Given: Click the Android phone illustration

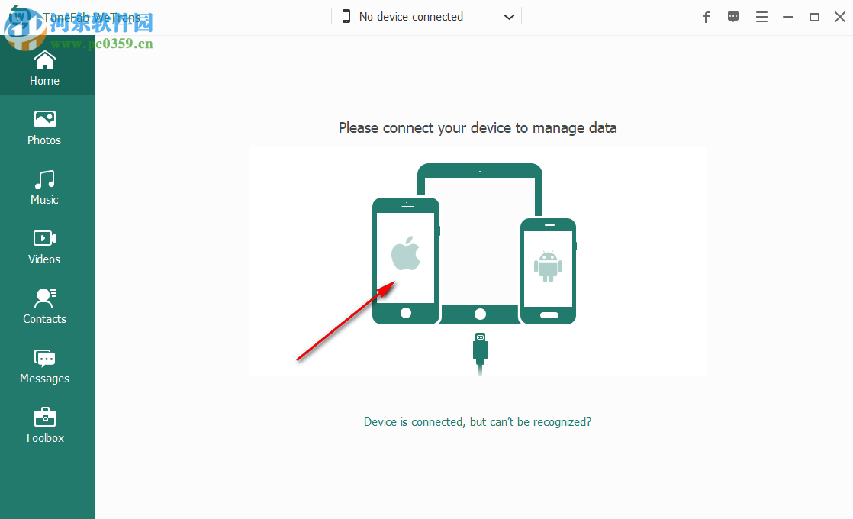Looking at the screenshot, I should click(x=549, y=271).
